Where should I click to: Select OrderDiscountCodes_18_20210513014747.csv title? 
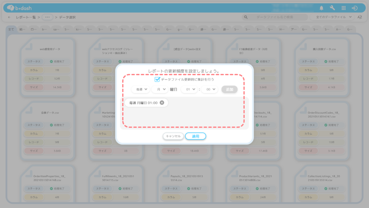pyautogui.click(x=324, y=114)
